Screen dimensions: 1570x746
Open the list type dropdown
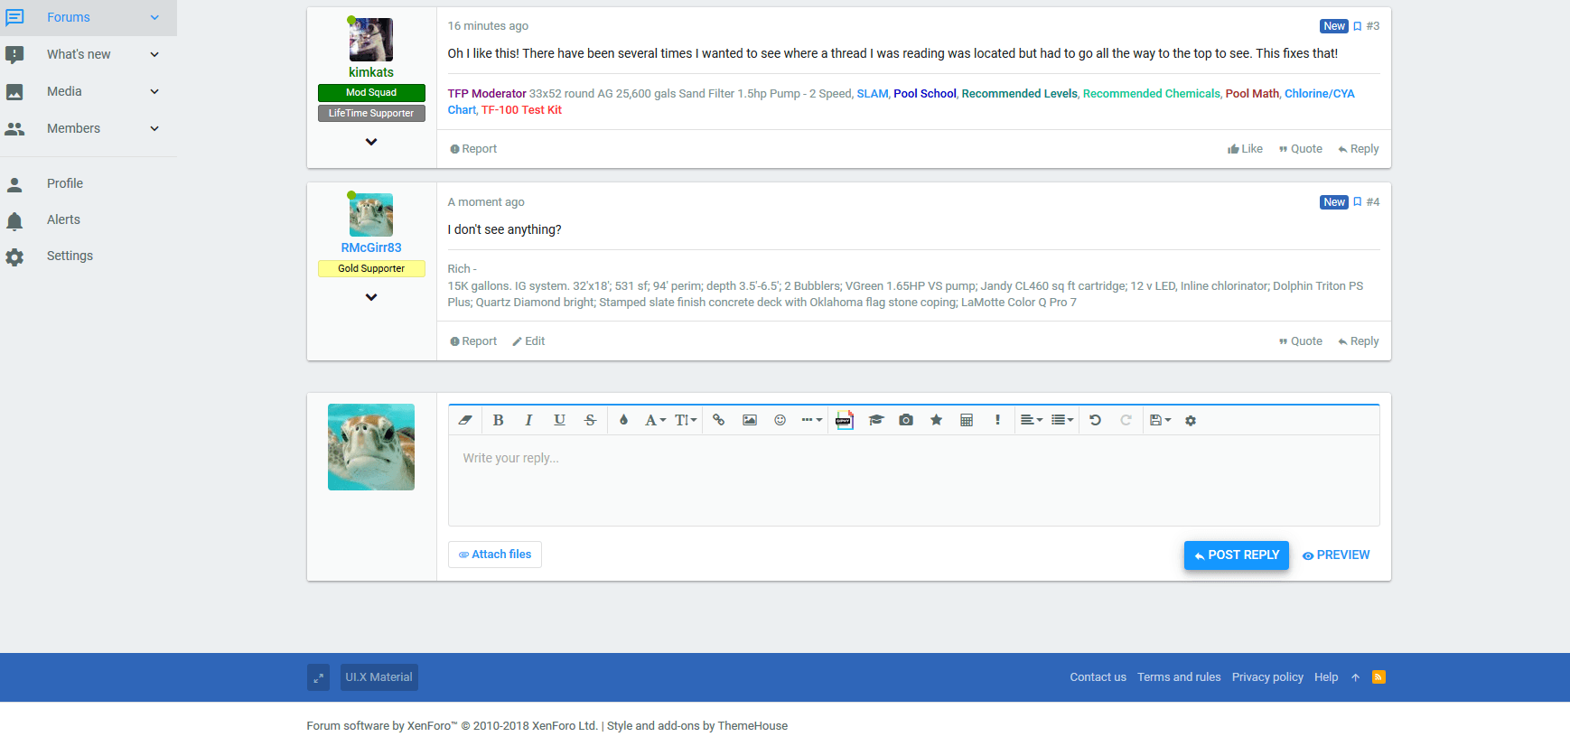[1062, 420]
